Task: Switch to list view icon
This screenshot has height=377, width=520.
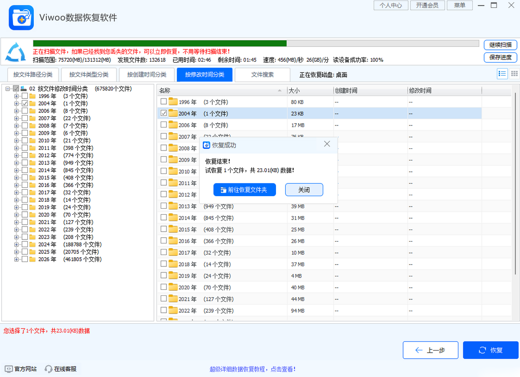Action: 502,74
